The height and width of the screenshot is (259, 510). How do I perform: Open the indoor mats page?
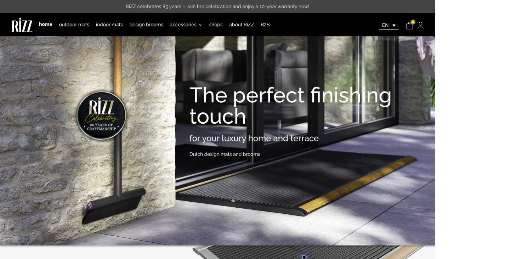pyautogui.click(x=109, y=25)
